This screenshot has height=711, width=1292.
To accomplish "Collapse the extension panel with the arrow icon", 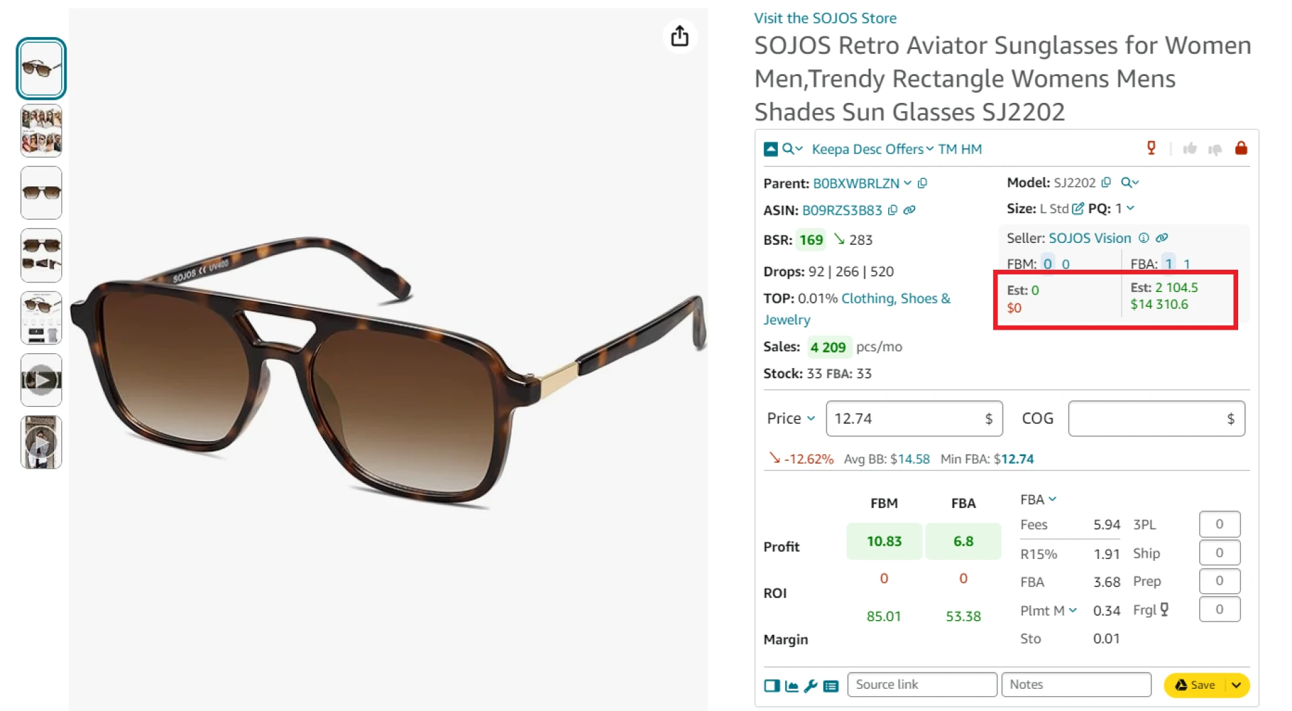I will [x=770, y=149].
